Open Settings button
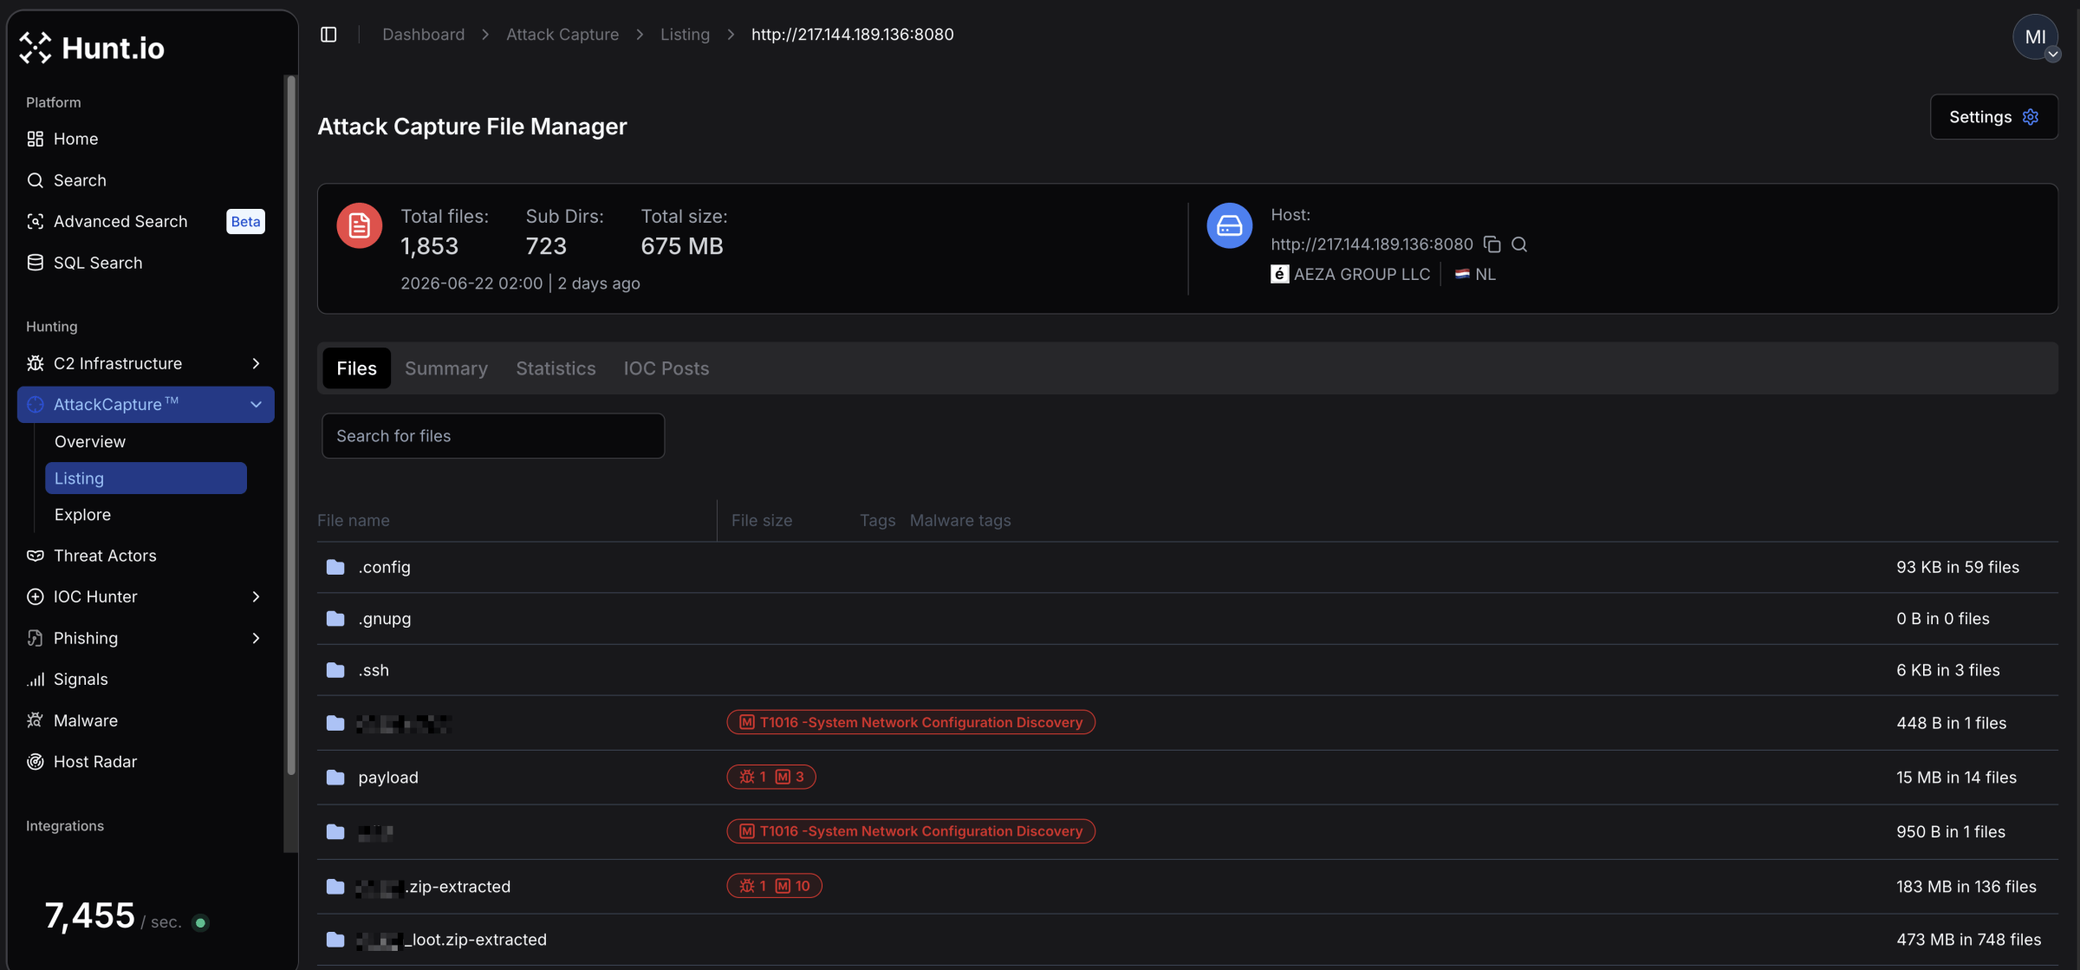 point(1993,117)
